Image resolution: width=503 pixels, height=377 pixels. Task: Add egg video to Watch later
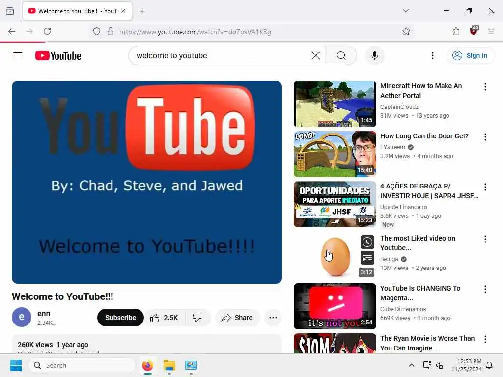pos(367,242)
